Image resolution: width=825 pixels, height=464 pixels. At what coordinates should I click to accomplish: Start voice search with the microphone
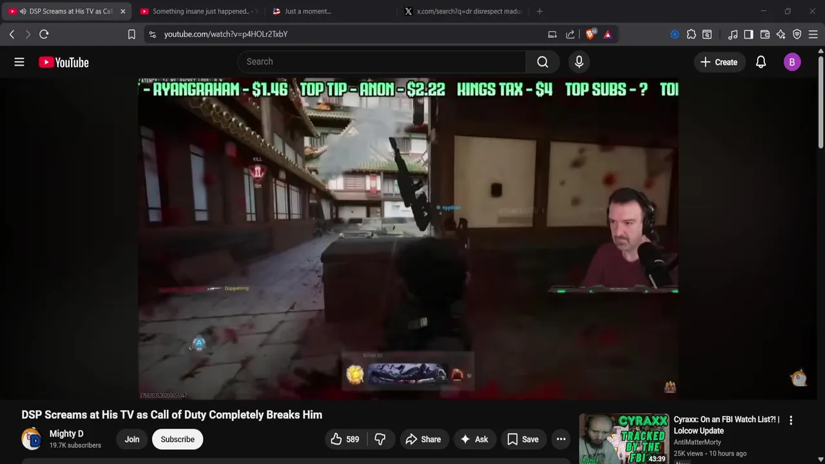pyautogui.click(x=579, y=62)
